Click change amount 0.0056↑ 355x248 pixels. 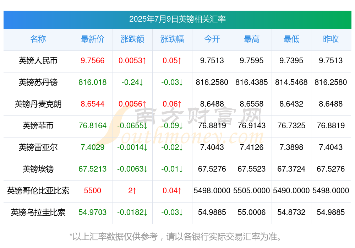[x=132, y=104]
